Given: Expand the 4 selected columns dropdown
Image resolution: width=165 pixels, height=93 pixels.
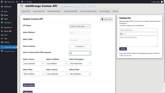Looking at the screenshot, I should [80, 46].
